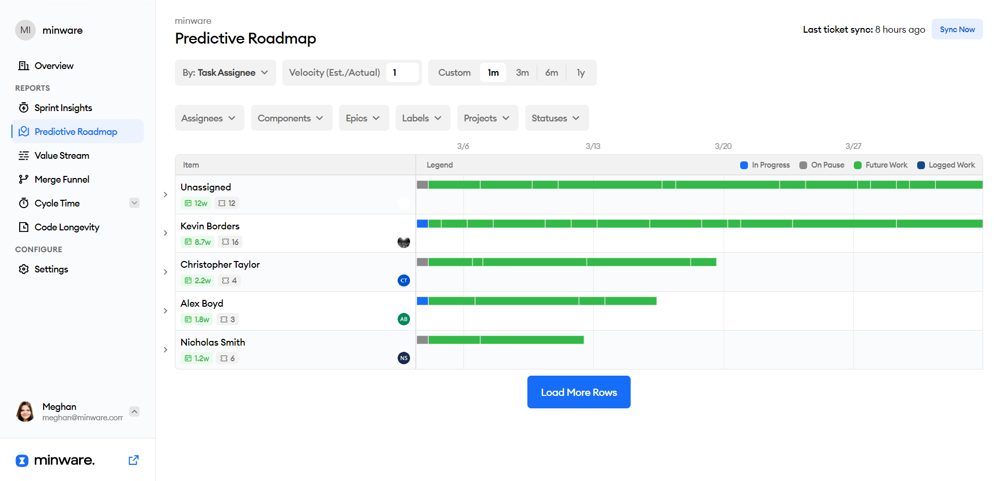Switch the timeframe to 3m
Screen dimensions: 994x481
522,73
